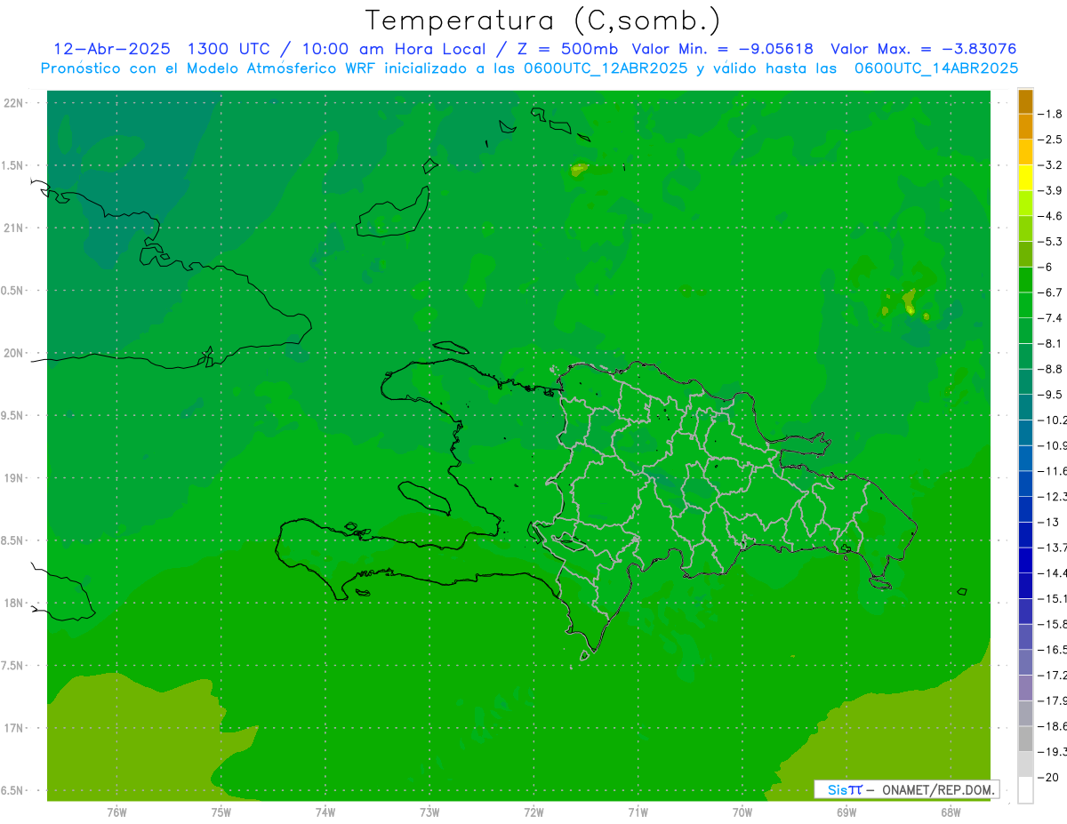This screenshot has width=1067, height=824.
Task: Click the "-18.6" color scale value
Action: 1053,726
